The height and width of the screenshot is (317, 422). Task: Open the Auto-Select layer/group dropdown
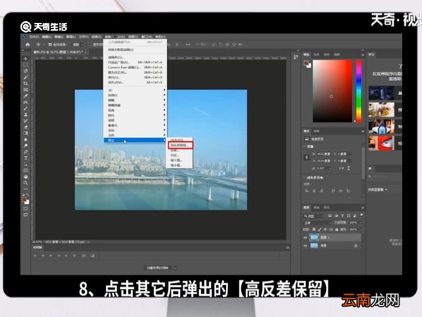tap(78, 45)
